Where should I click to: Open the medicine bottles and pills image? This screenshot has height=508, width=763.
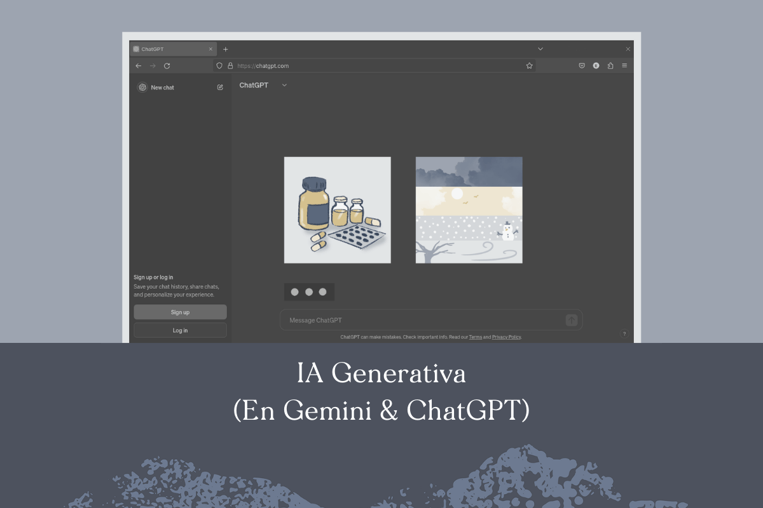[x=338, y=210]
